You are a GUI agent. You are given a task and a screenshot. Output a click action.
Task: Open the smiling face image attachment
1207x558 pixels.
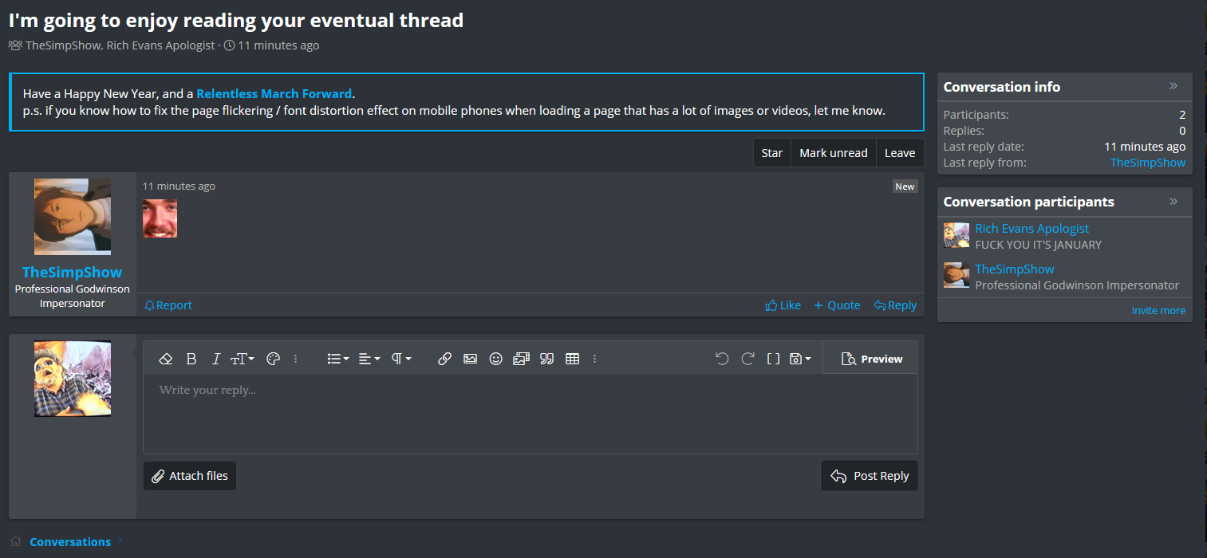160,218
